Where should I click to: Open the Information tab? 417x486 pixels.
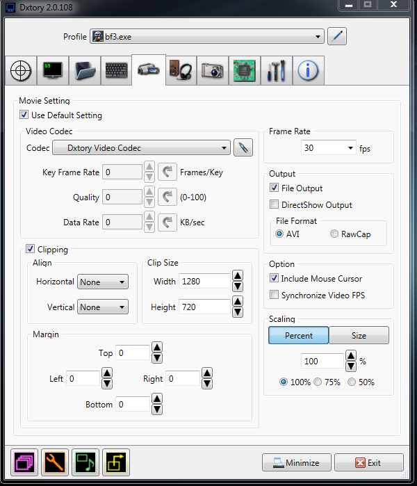(x=309, y=71)
